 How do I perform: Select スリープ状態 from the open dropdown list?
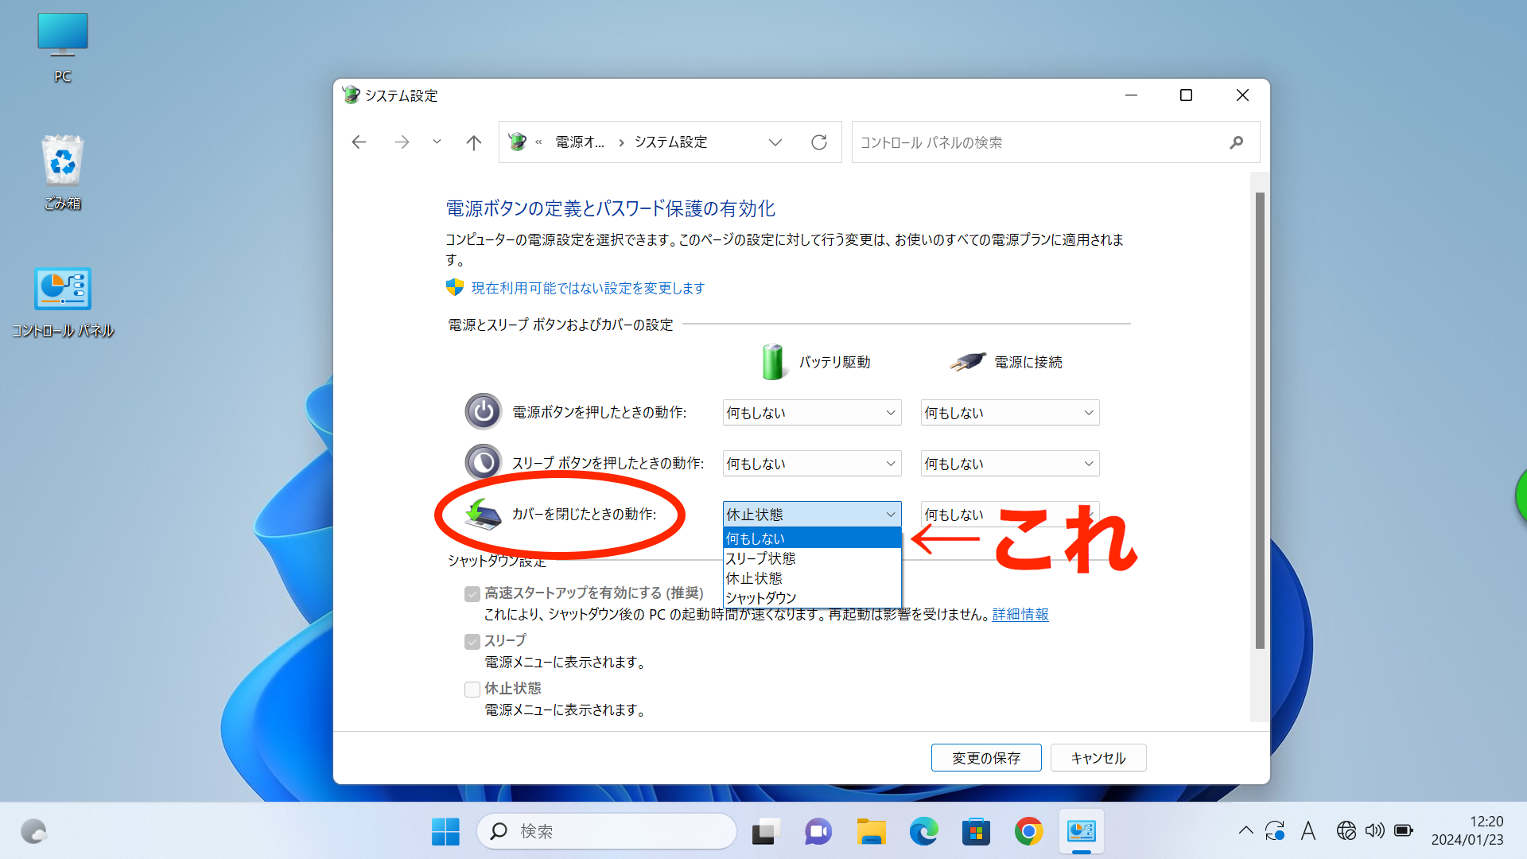760,558
